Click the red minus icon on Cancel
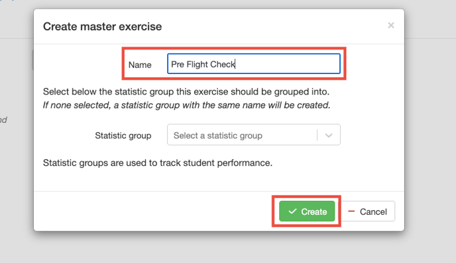Viewport: 456px width, 263px height. click(x=351, y=211)
